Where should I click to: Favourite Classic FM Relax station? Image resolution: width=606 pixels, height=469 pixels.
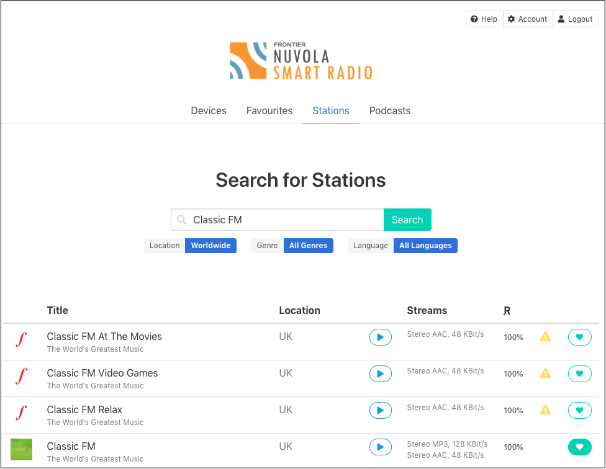pos(579,410)
